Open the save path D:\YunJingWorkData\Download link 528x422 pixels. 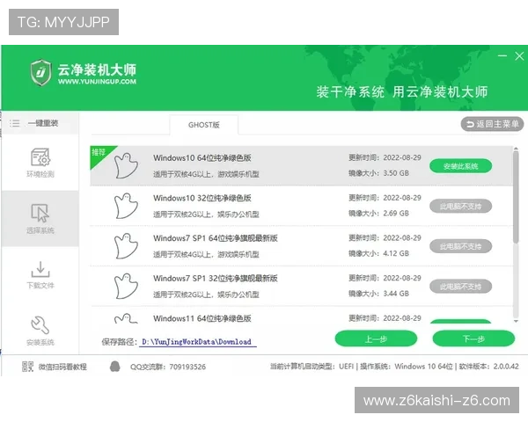pos(197,342)
